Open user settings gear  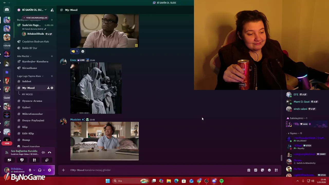pyautogui.click(x=49, y=170)
